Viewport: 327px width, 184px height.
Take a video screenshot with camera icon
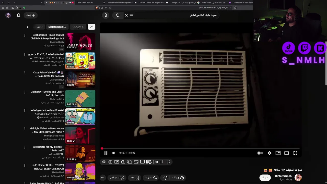pyautogui.click(x=110, y=162)
